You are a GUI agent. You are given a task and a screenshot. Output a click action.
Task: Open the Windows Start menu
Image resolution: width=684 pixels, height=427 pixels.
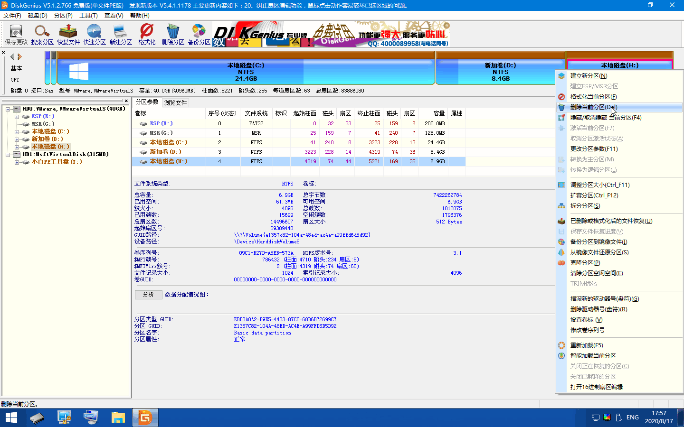pyautogui.click(x=11, y=418)
